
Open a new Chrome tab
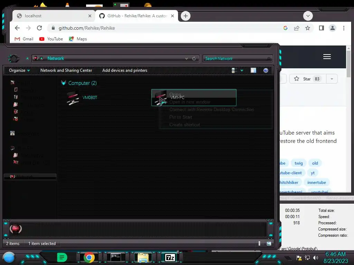click(186, 16)
